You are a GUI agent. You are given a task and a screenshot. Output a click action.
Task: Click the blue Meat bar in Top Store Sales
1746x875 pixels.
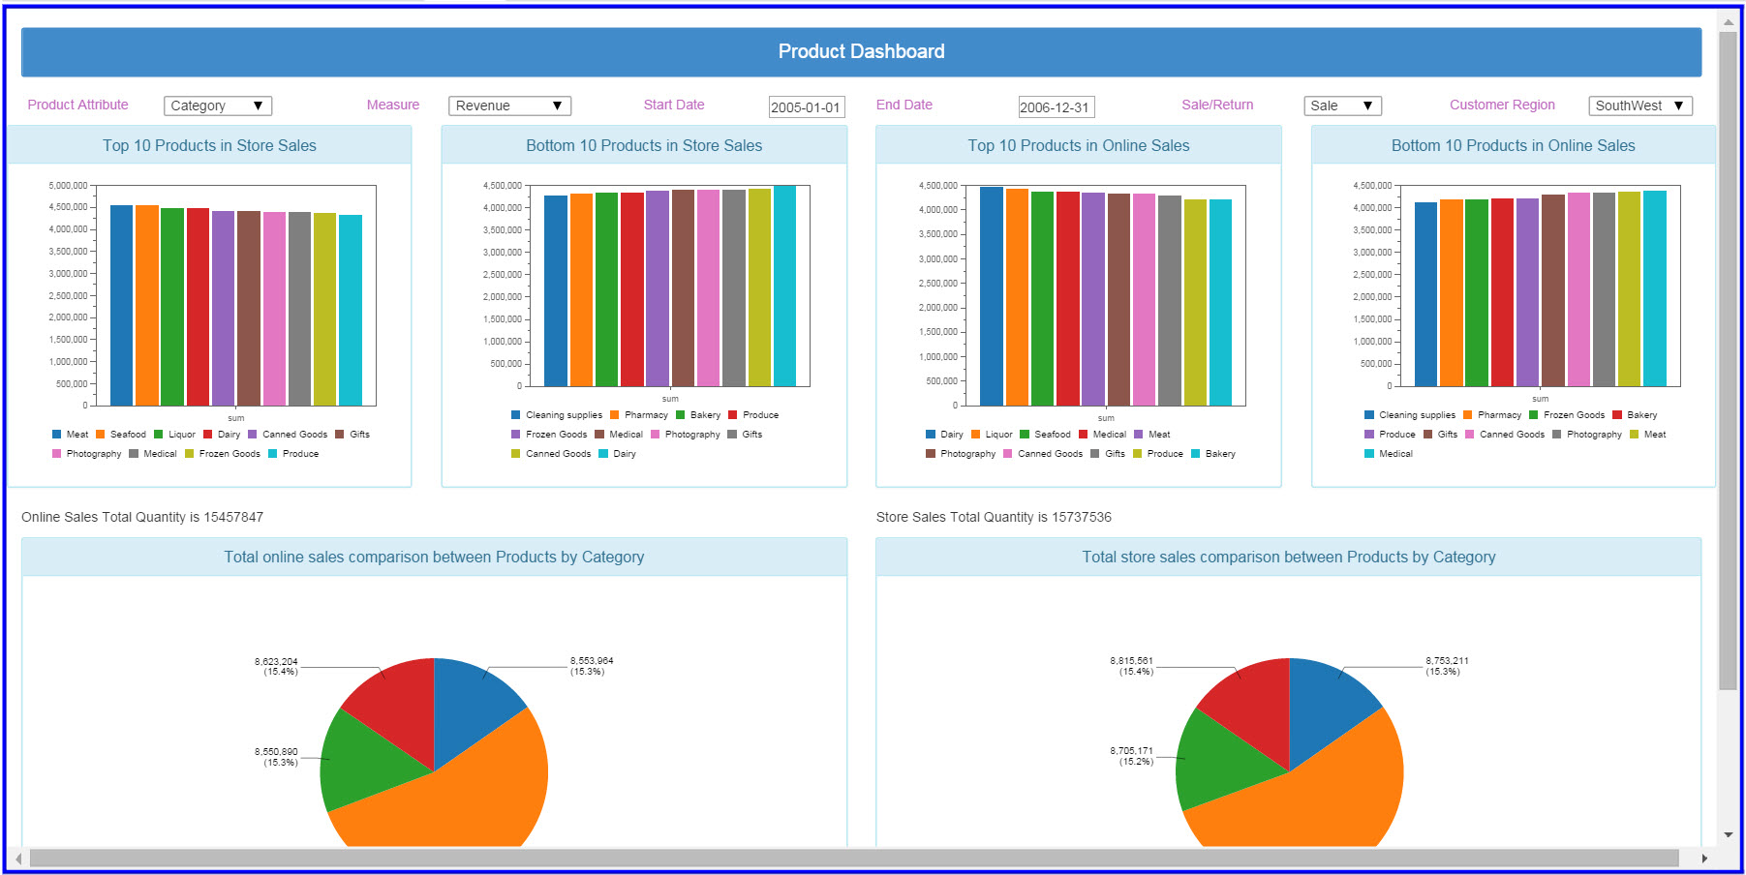click(x=121, y=305)
